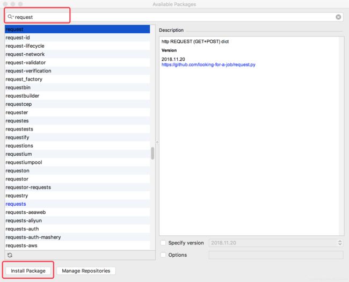Viewport: 349px width, 282px height.
Task: Select the requestbuilder package
Action: pyautogui.click(x=77, y=96)
